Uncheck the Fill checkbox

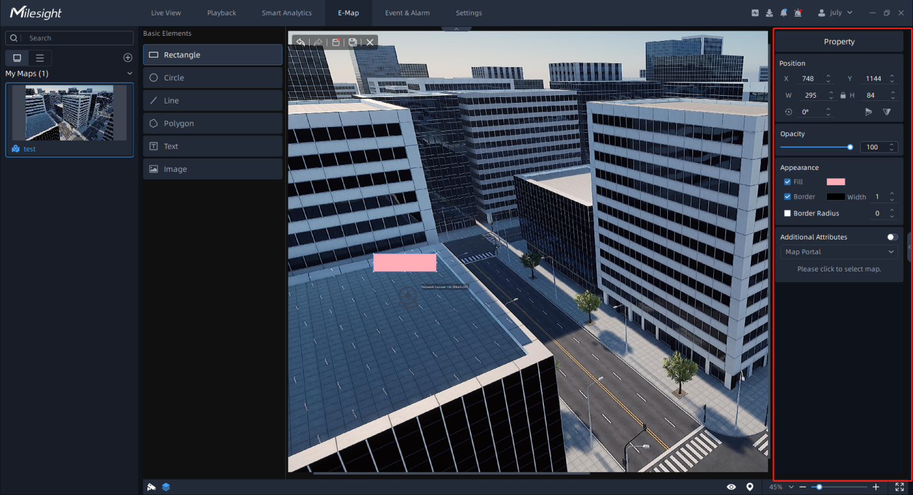[787, 181]
